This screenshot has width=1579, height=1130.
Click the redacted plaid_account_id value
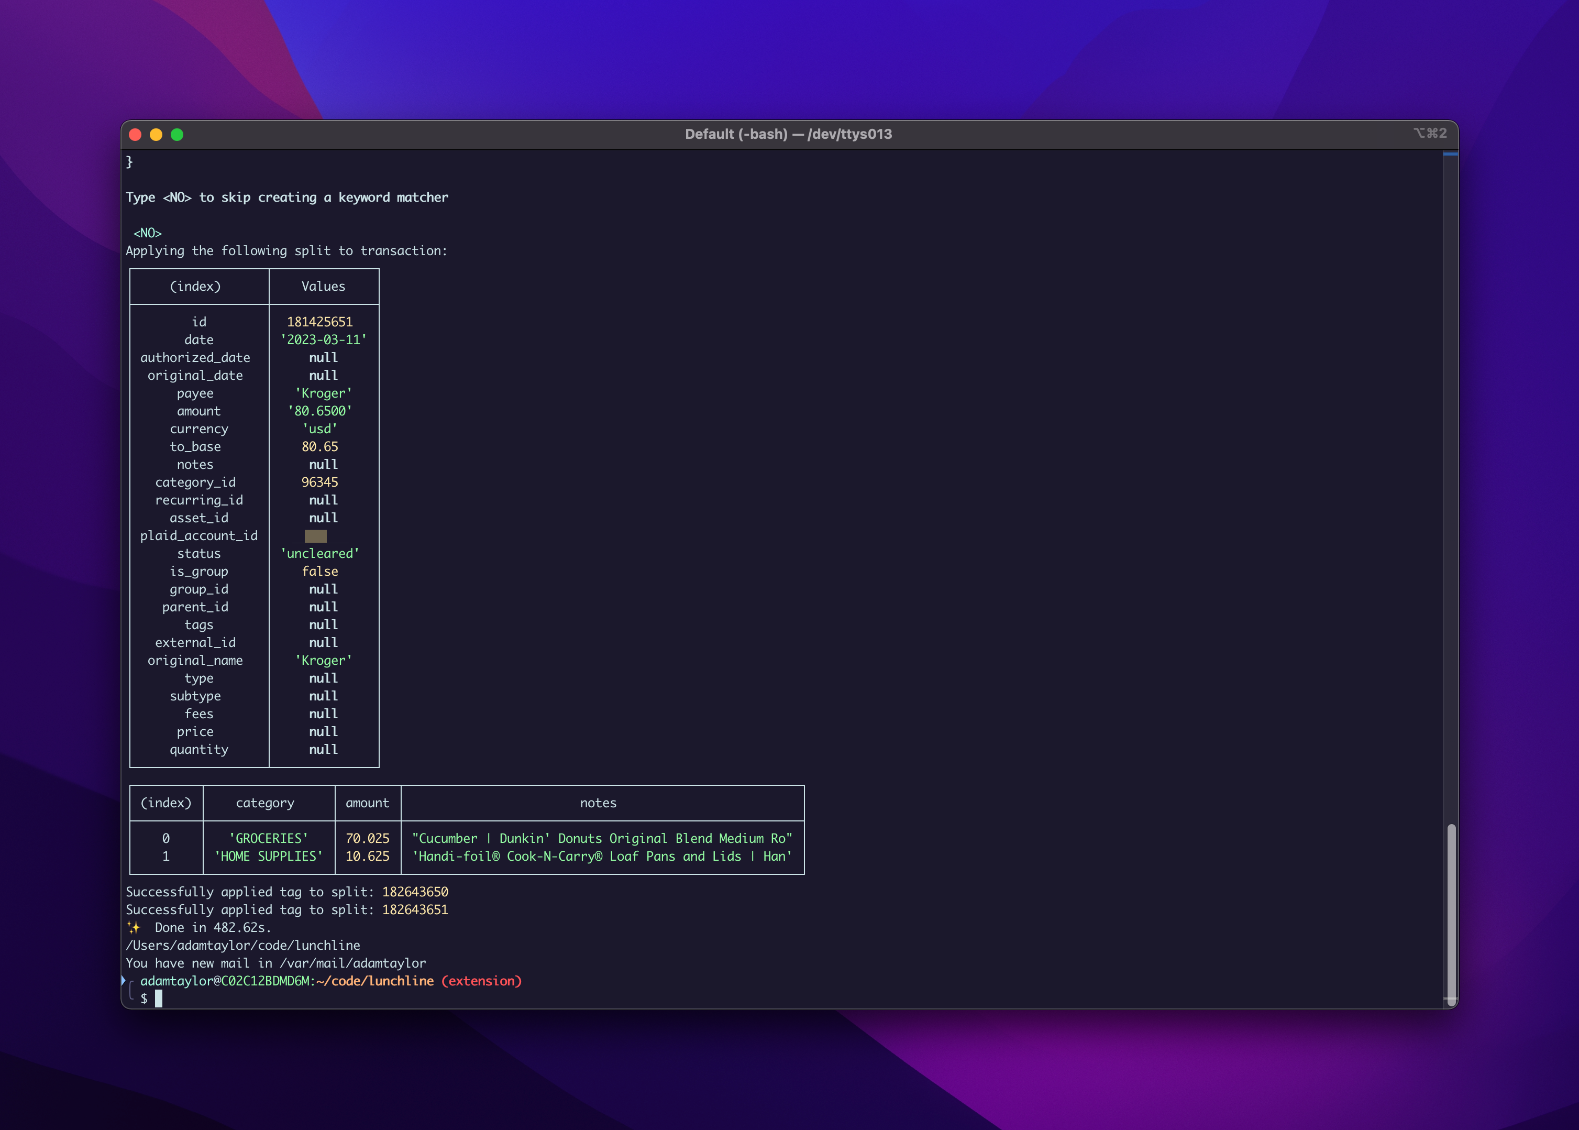pyautogui.click(x=316, y=536)
